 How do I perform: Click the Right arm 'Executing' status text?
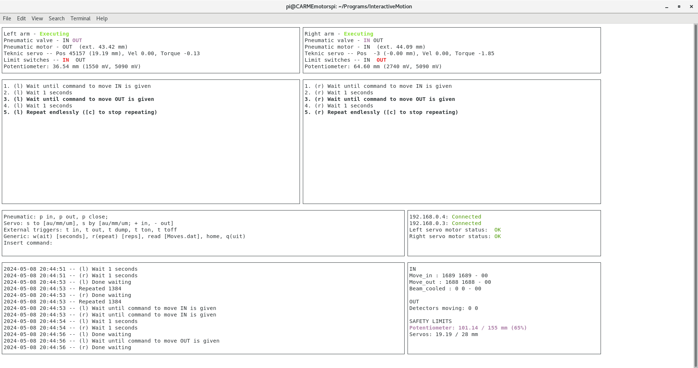point(358,34)
